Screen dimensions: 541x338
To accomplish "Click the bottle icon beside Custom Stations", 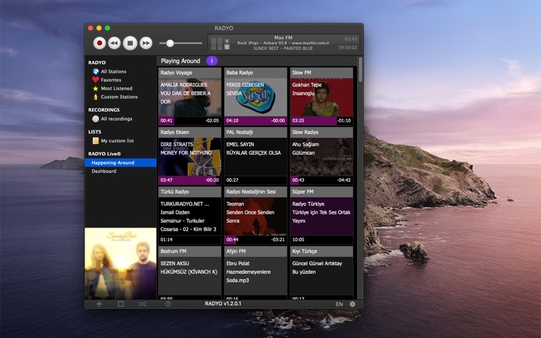I will tap(95, 97).
